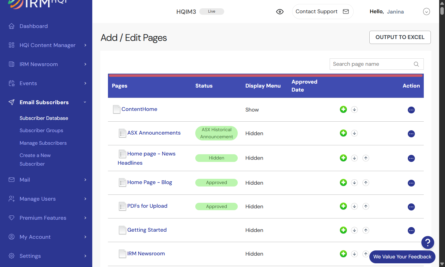The width and height of the screenshot is (445, 267).
Task: Open the ASX Announcements action menu
Action: pyautogui.click(x=411, y=134)
